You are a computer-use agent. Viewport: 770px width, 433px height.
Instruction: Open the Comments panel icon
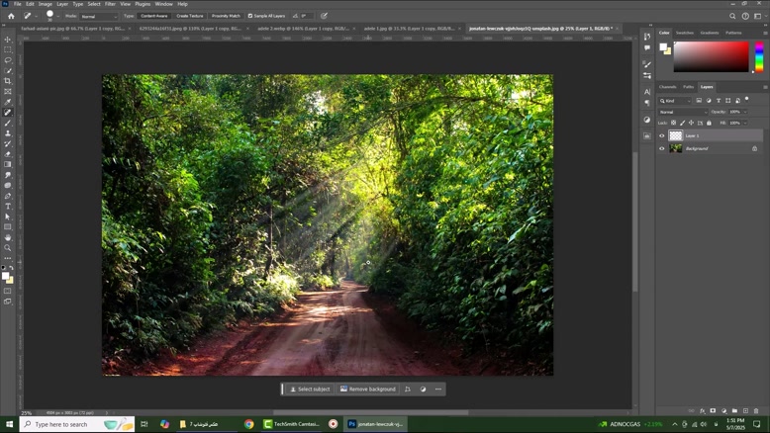[x=647, y=47]
